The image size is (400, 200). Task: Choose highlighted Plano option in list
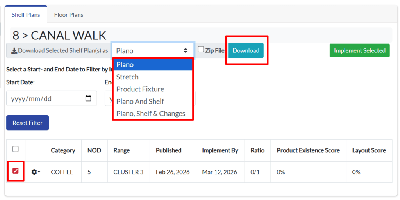coord(125,65)
